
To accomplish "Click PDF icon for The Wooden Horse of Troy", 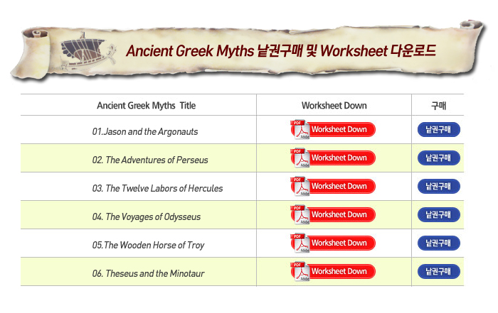I will point(300,243).
